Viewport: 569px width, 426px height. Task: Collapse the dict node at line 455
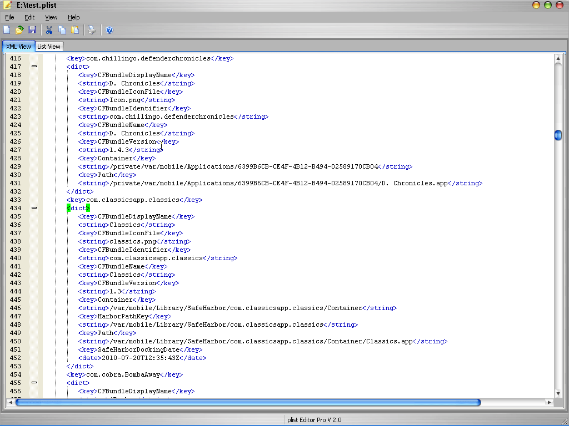point(34,383)
